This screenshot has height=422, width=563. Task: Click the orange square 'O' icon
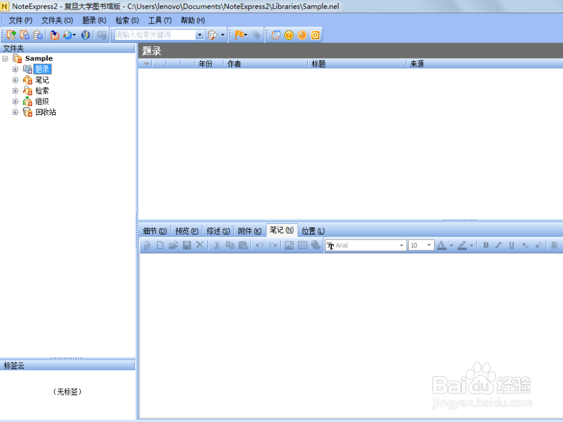pyautogui.click(x=316, y=35)
